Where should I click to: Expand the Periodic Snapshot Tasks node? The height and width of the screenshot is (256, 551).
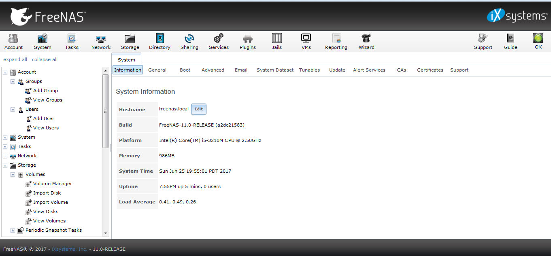pos(13,231)
